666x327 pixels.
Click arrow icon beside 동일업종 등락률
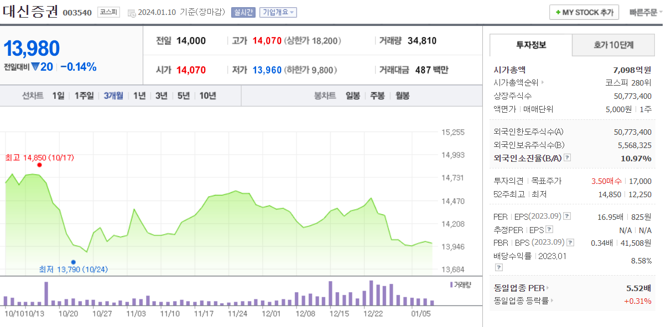tap(551, 301)
